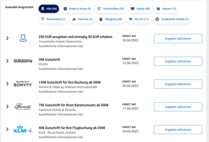The height and width of the screenshot is (142, 209).
Task: Filter by Reisen (12)
Action: (166, 8)
